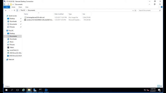Go up one folder level
This screenshot has width=166, height=93.
coord(14,10)
